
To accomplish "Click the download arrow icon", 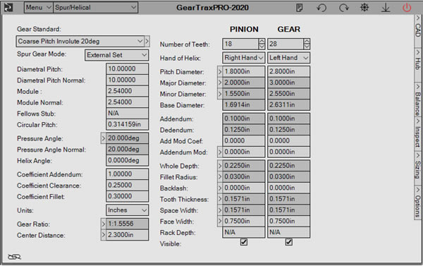I will (x=386, y=8).
